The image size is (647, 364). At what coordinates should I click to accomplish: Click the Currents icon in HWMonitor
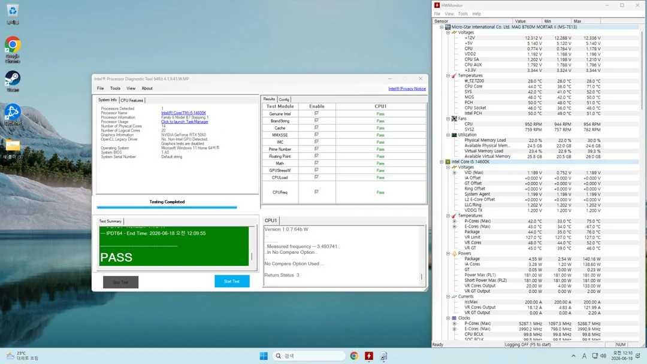click(x=454, y=296)
